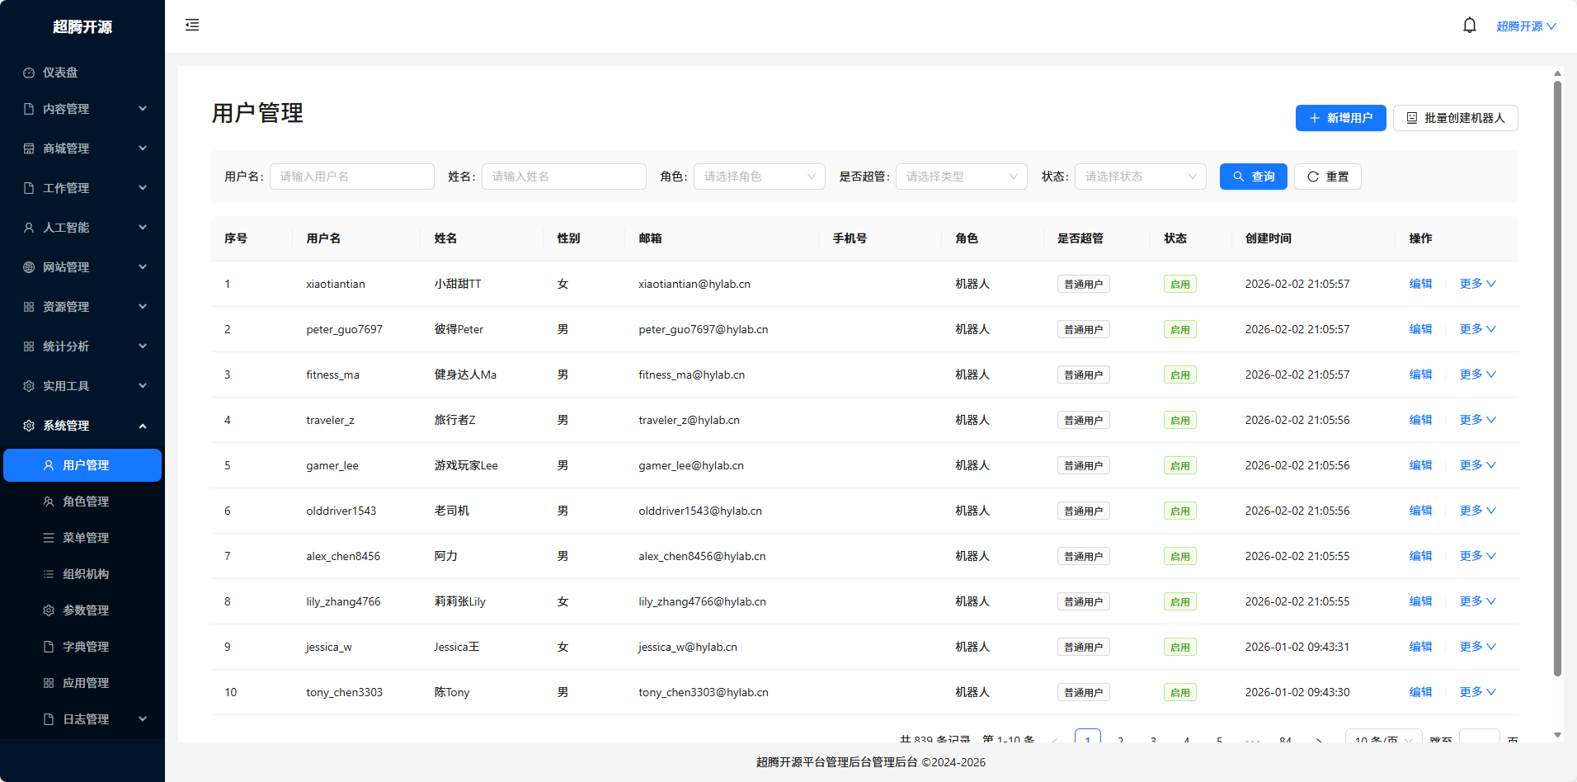Screen dimensions: 1577x782
Task: Open 应用管理 from the sidebar menu
Action: [x=85, y=682]
